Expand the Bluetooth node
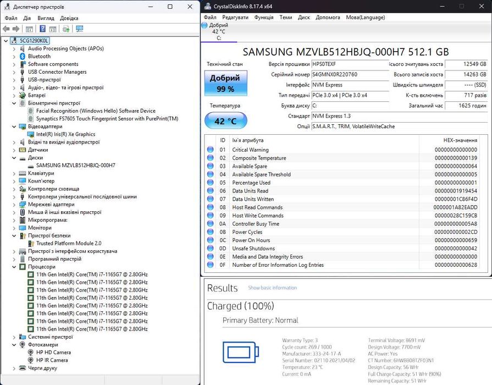492x385 pixels. tap(14, 57)
